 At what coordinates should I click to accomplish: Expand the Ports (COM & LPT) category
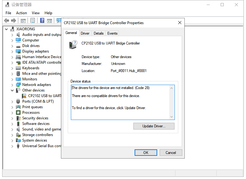tap(12, 101)
